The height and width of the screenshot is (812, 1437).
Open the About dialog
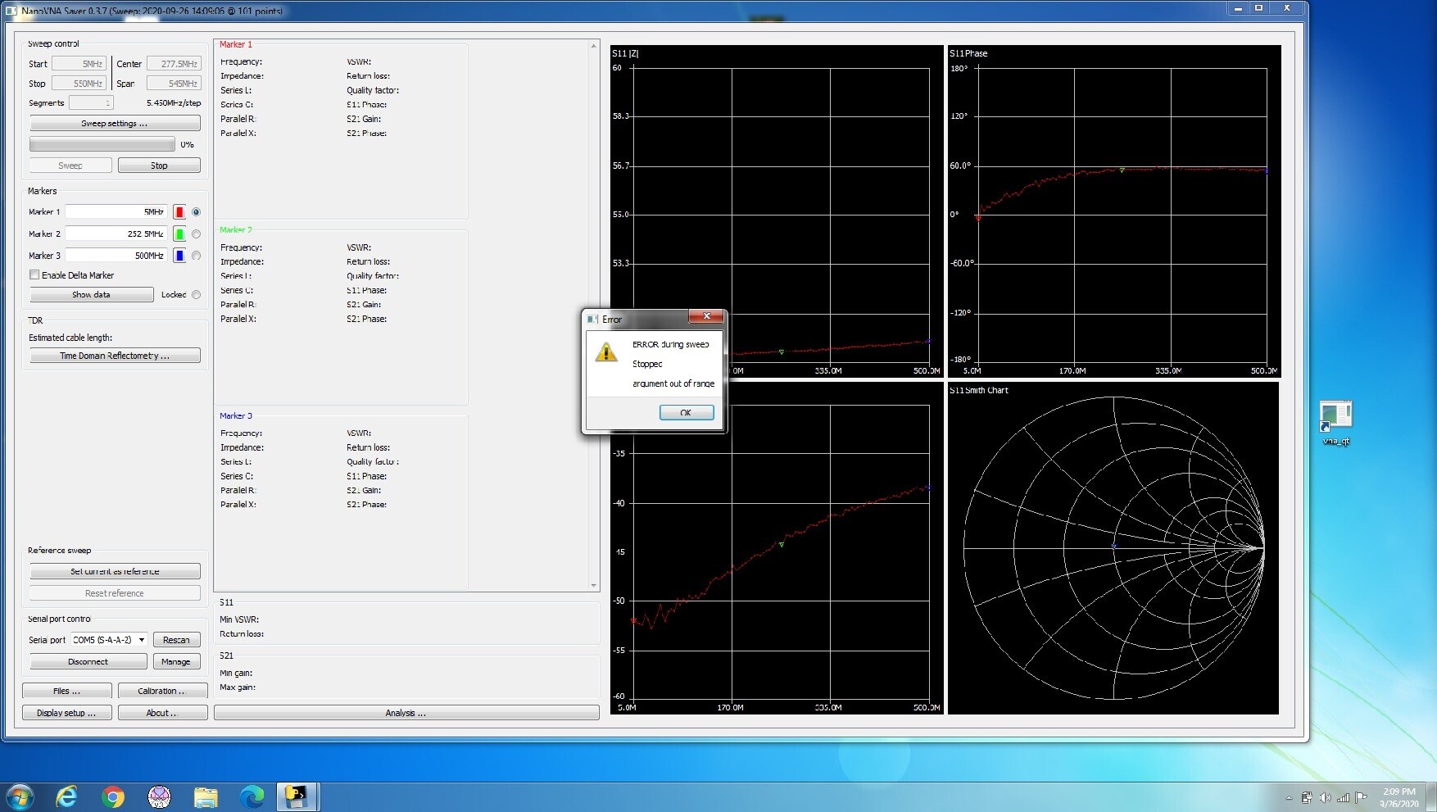pos(161,713)
